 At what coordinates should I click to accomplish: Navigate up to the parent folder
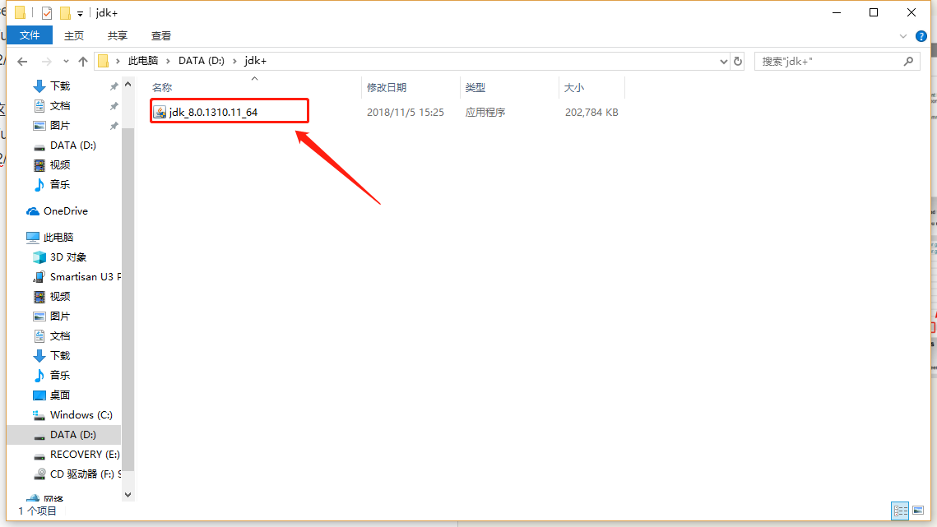pos(83,60)
